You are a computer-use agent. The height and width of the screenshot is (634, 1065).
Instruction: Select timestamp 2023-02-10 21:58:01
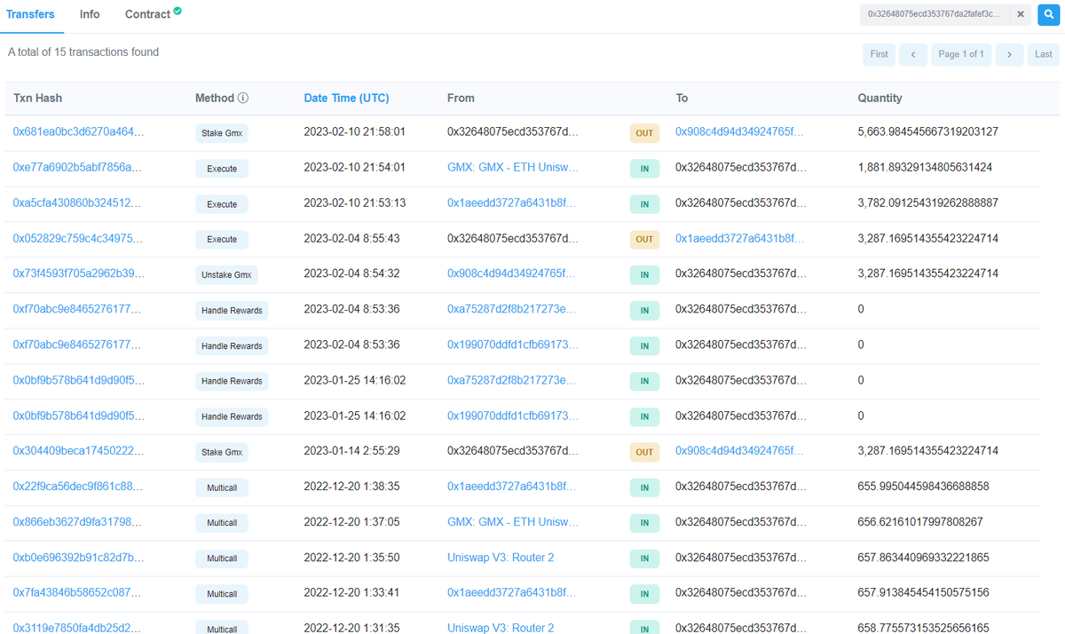click(x=354, y=132)
